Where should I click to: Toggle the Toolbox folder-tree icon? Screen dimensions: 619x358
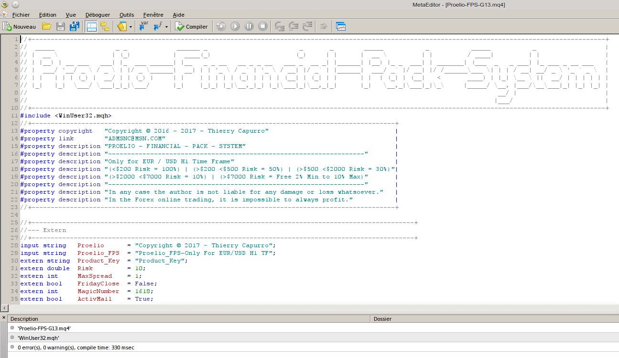pyautogui.click(x=105, y=27)
